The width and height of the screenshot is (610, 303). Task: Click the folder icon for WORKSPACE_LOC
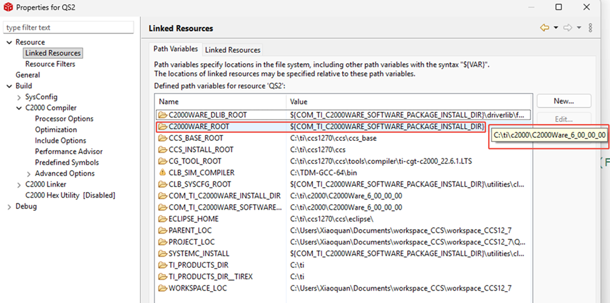click(x=162, y=288)
